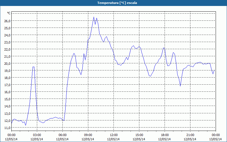Image resolution: width=227 pixels, height=142 pixels.
Task: Select the 25,0 y-axis label
Action: [x=7, y=28]
